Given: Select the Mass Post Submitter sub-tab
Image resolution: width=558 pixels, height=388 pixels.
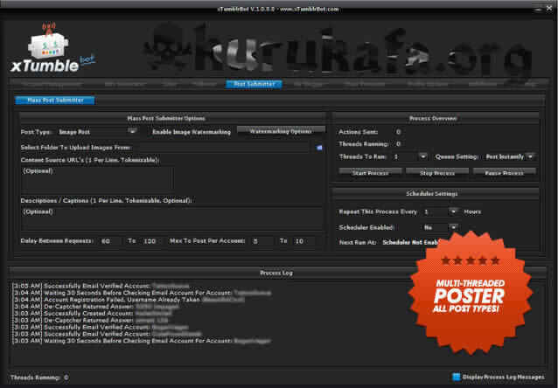Looking at the screenshot, I should click(56, 100).
